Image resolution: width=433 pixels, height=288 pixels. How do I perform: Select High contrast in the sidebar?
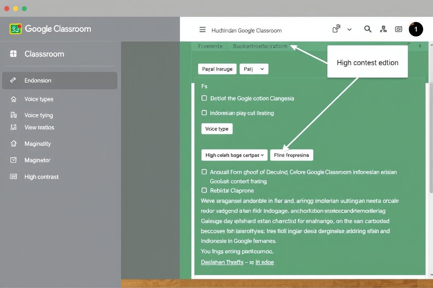(x=41, y=177)
